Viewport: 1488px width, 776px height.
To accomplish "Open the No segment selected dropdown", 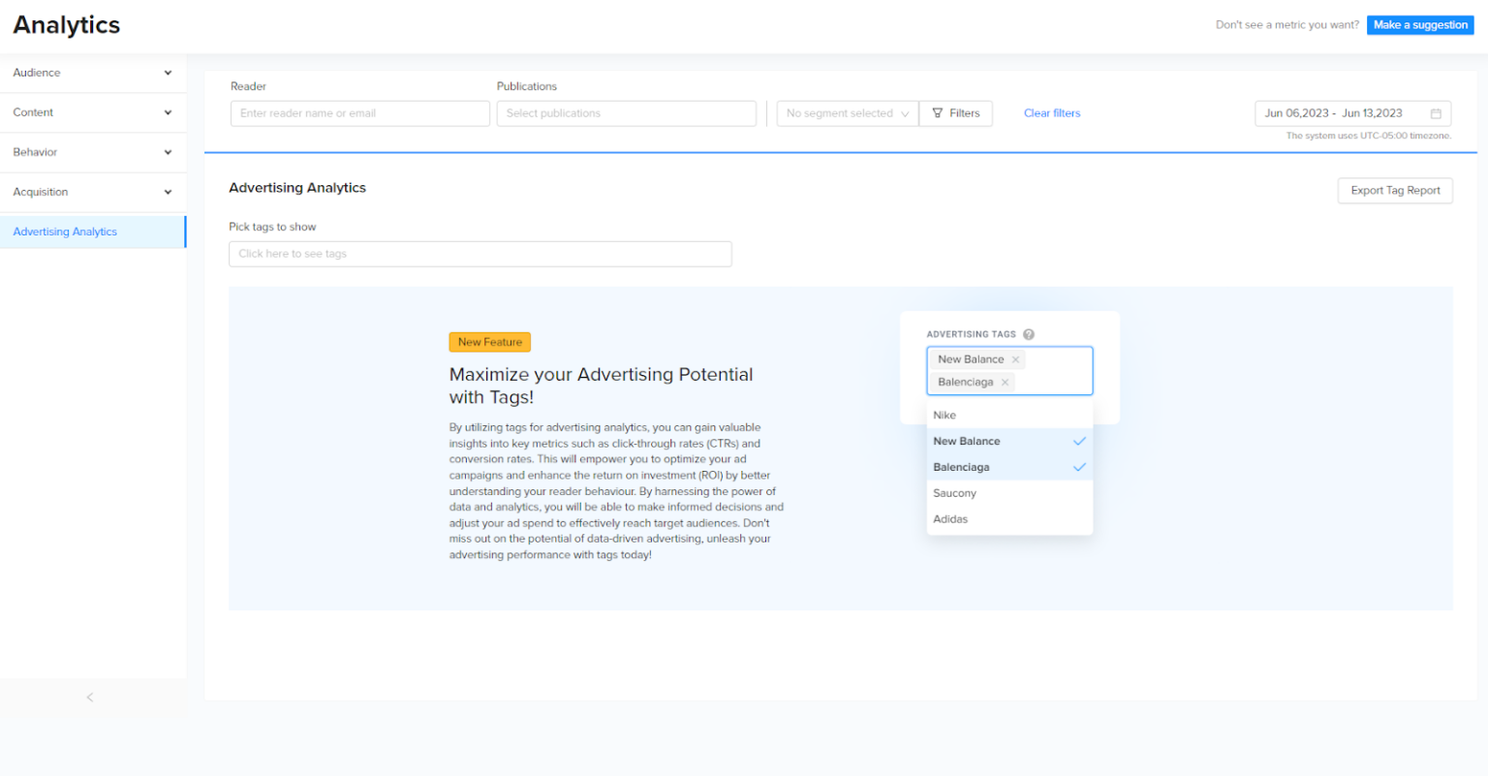I will (x=847, y=113).
